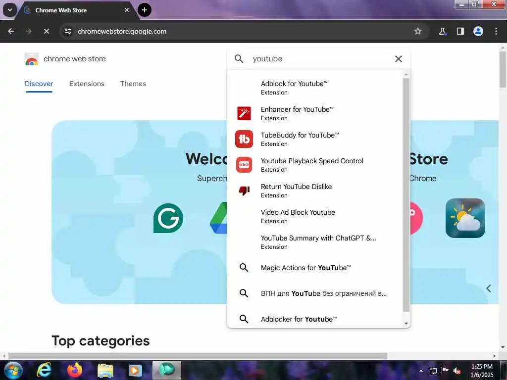507x380 pixels.
Task: Click the TubeBuddy extension icon
Action: click(x=244, y=139)
